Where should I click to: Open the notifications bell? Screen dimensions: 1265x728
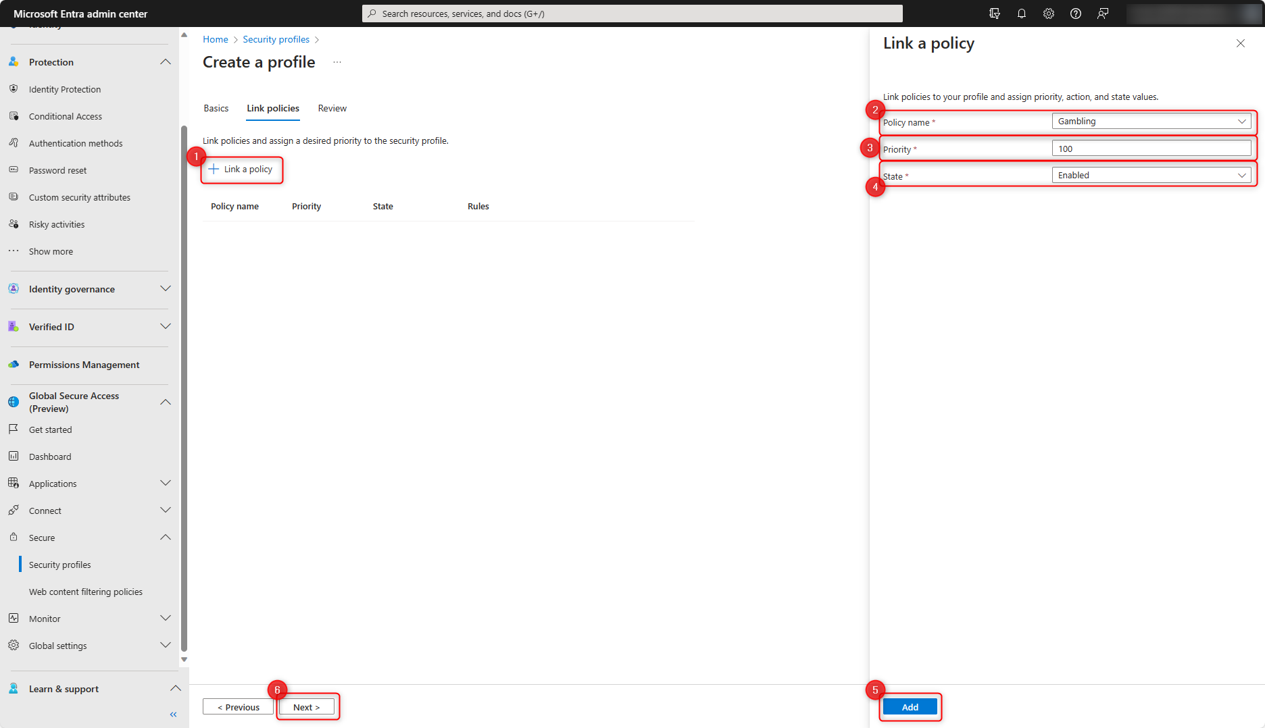[x=1021, y=13]
